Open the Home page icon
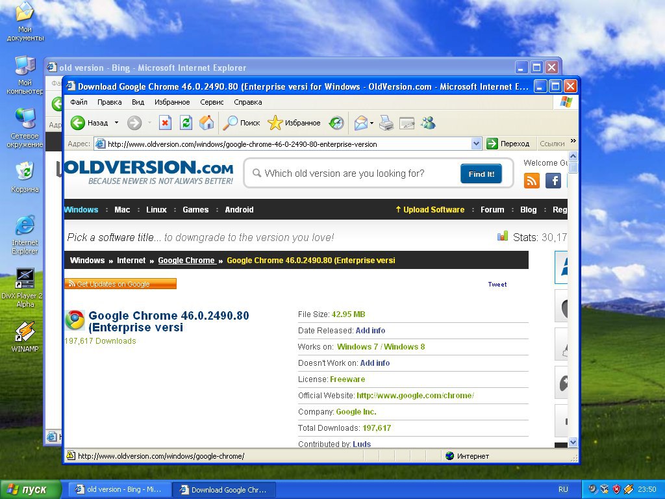 click(x=207, y=123)
